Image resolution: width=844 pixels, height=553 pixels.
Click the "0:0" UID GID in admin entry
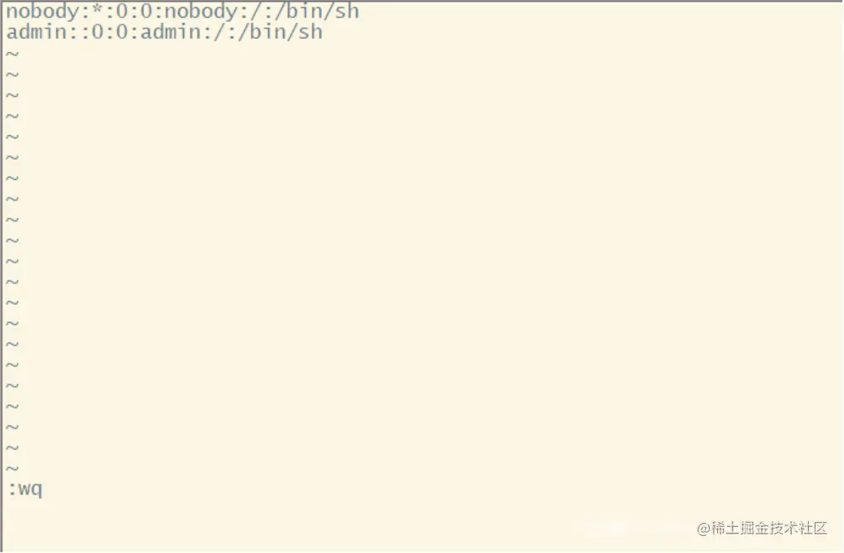111,33
